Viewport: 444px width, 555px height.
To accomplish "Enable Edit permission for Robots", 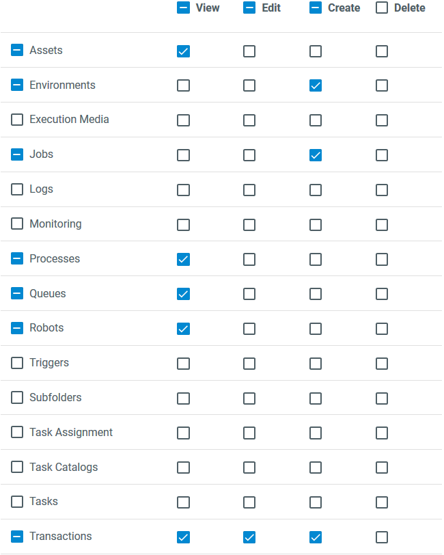I will click(x=249, y=329).
